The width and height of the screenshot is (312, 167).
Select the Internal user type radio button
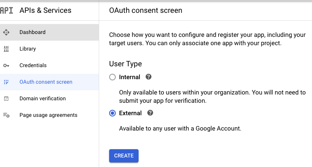point(112,77)
